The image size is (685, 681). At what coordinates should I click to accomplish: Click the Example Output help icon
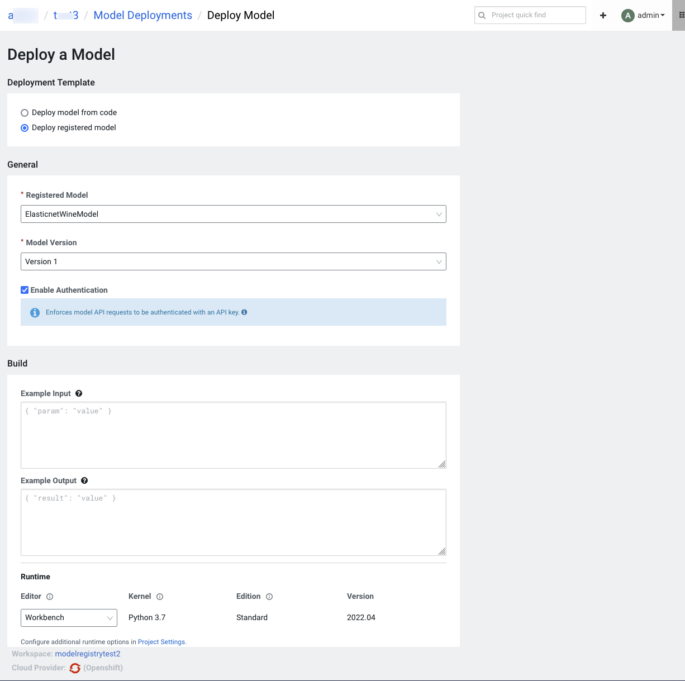pos(84,480)
